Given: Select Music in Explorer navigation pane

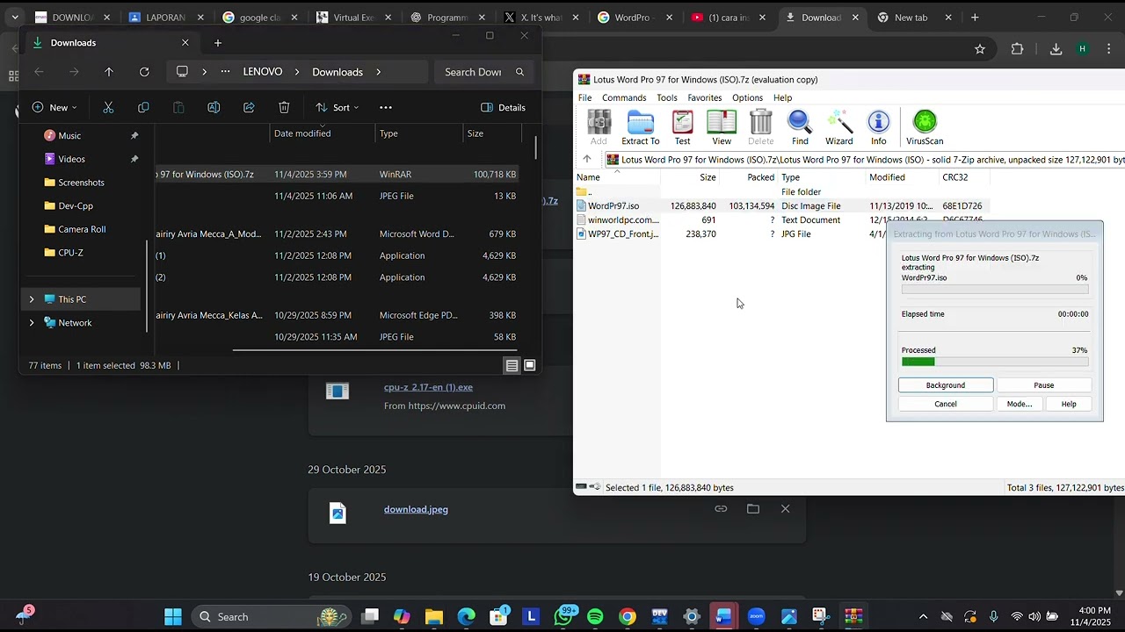Looking at the screenshot, I should pos(69,136).
